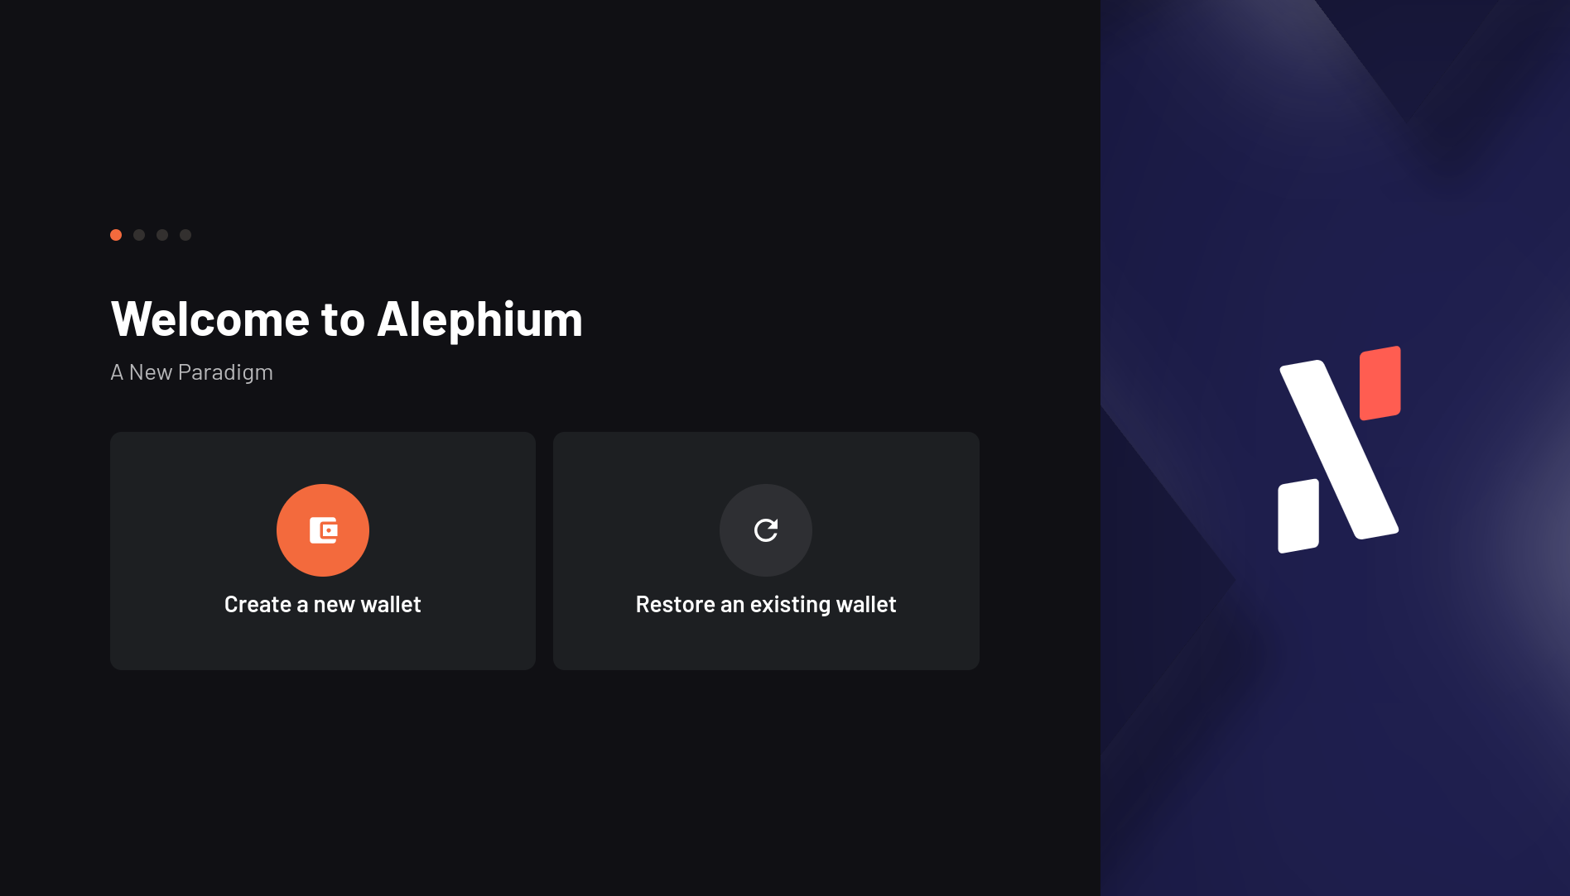Click the small lower-left white bar of the logo

(x=1298, y=515)
